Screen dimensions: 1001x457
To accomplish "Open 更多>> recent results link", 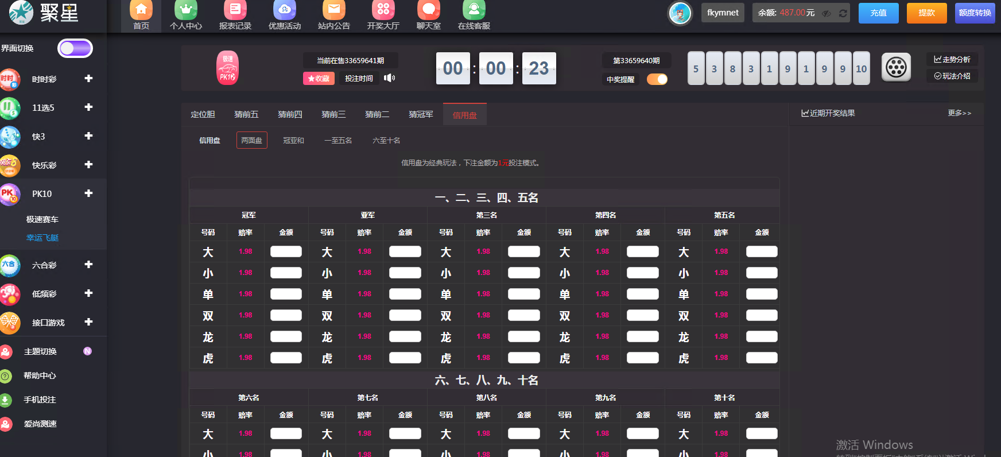I will (x=959, y=113).
